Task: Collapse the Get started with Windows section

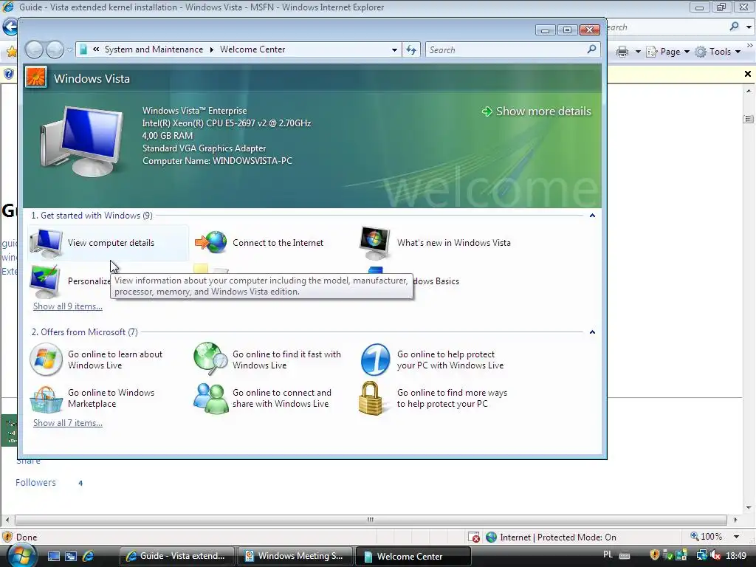Action: pos(592,216)
